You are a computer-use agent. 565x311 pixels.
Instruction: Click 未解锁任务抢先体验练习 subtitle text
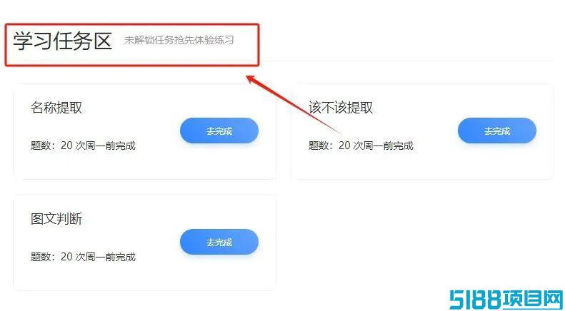tap(179, 40)
